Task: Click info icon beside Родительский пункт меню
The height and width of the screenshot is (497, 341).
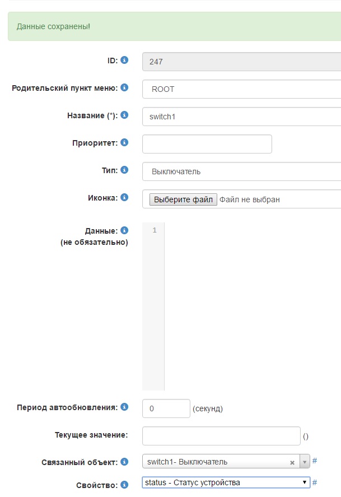Action: (124, 88)
